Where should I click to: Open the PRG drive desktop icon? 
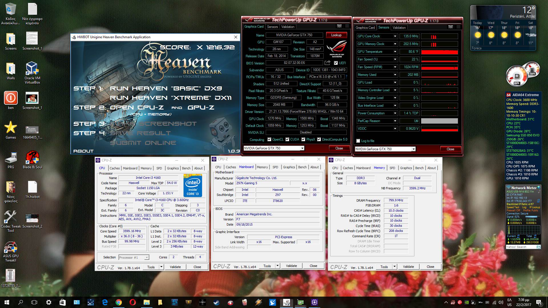(11, 160)
